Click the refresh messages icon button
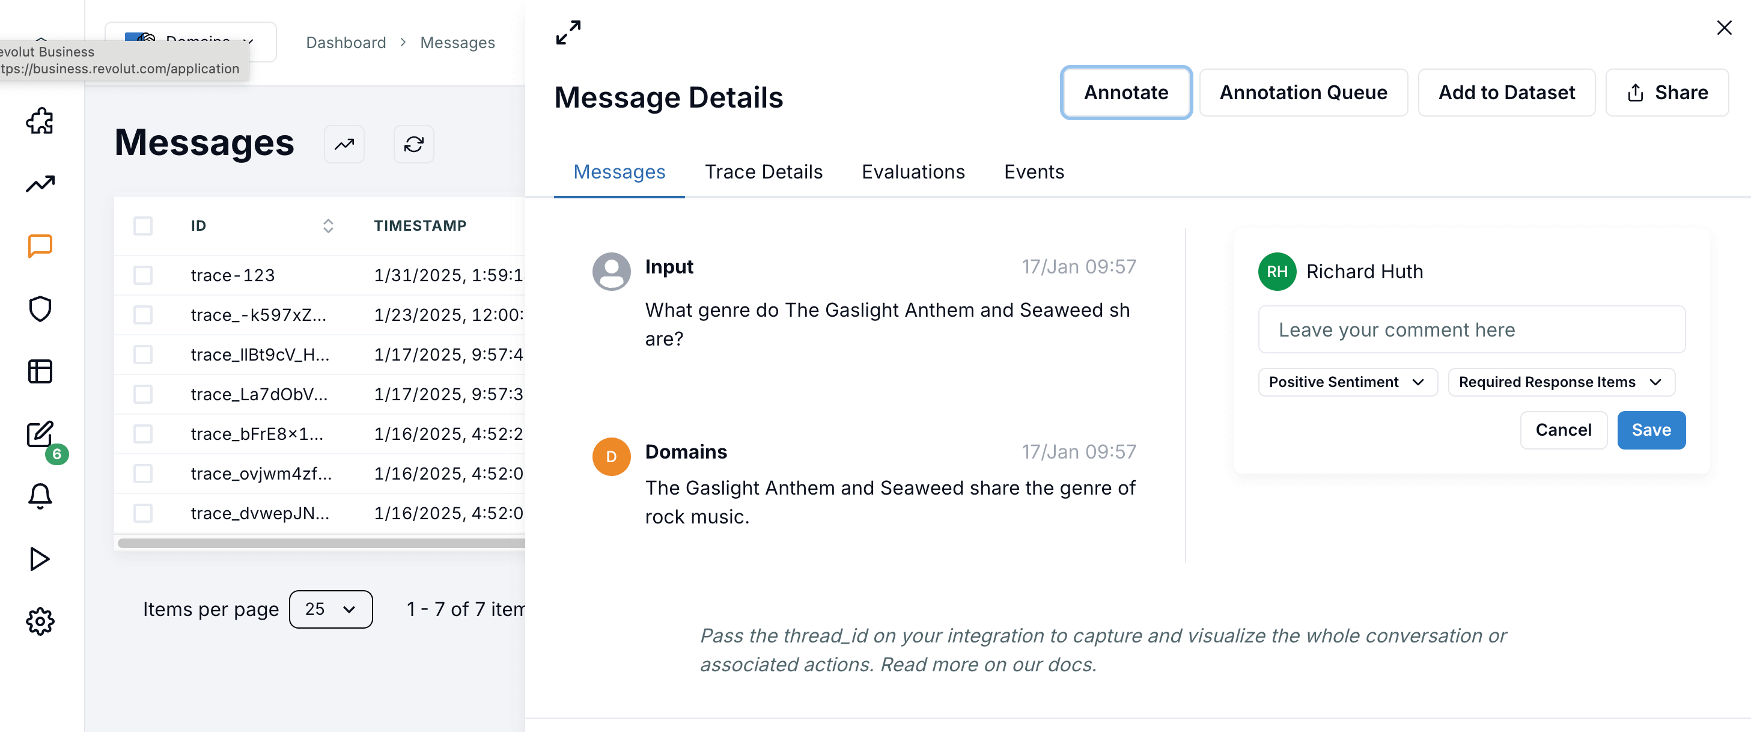The image size is (1751, 732). point(414,144)
